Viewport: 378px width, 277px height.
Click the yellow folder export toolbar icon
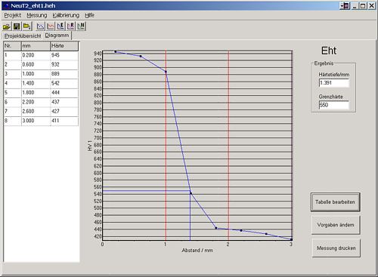coord(26,26)
